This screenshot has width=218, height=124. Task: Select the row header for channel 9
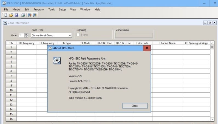pyautogui.click(x=11, y=85)
